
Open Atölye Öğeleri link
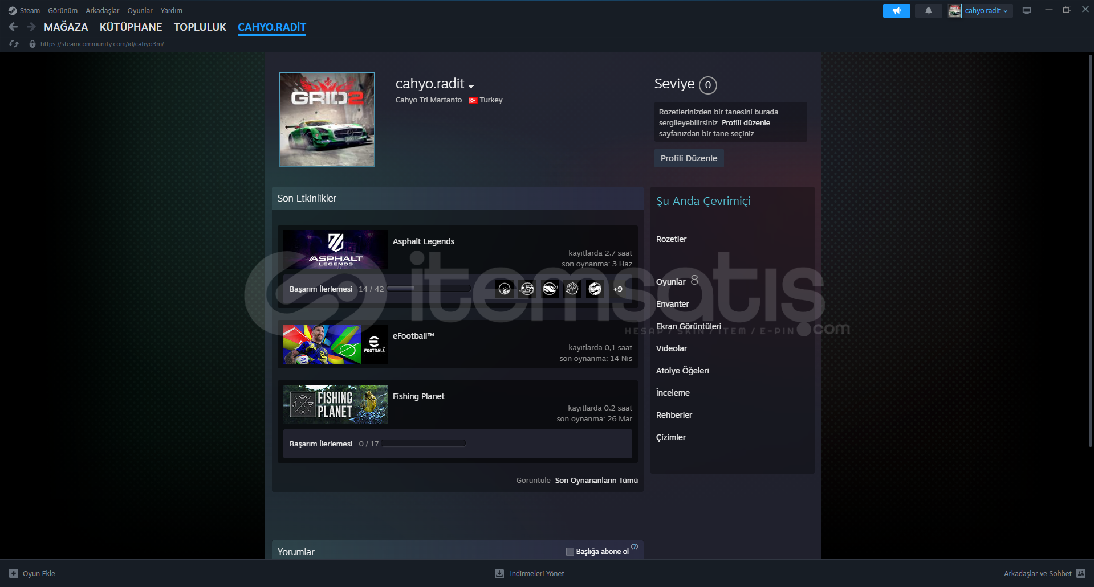[683, 371]
